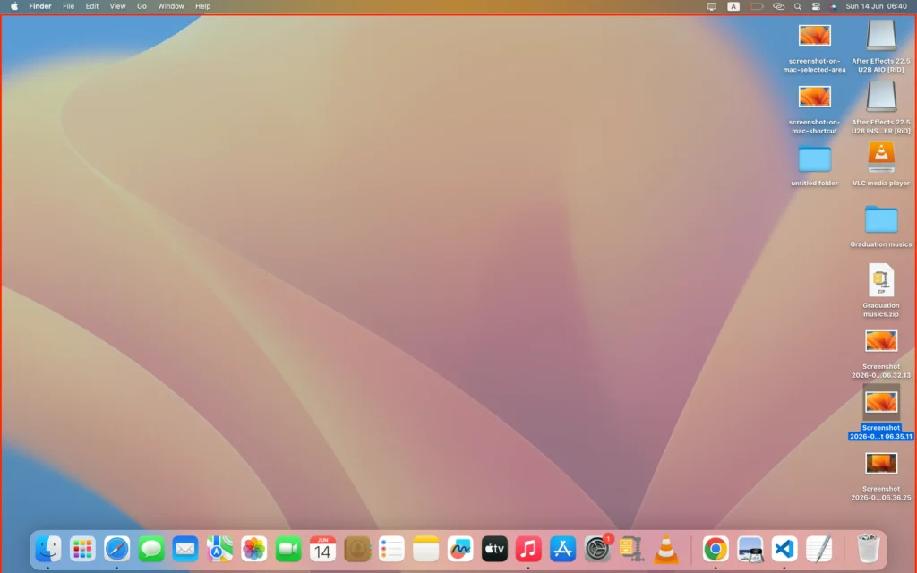This screenshot has width=917, height=573.
Task: Open the View menu
Action: [x=117, y=6]
